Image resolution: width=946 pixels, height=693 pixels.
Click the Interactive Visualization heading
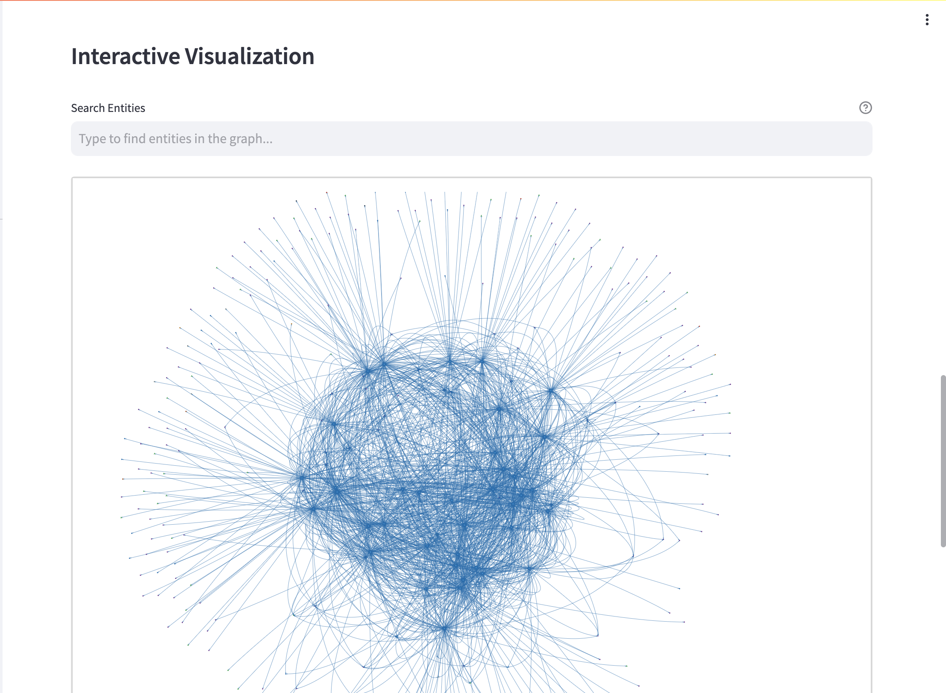[x=193, y=56]
